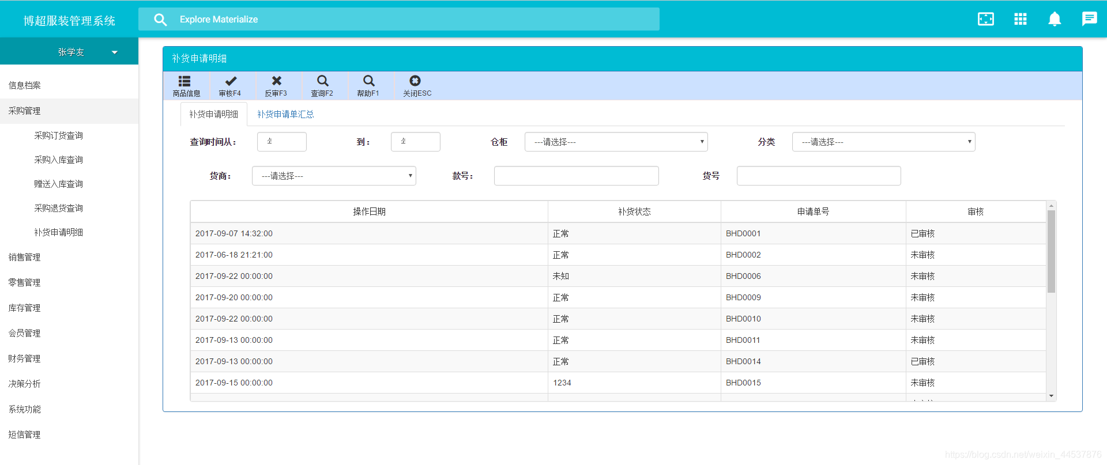
Task: Click the 操作日期 column header
Action: click(369, 211)
